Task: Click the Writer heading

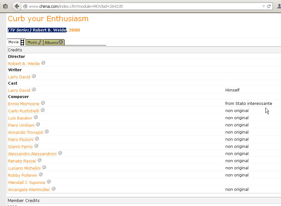Action: [x=15, y=70]
